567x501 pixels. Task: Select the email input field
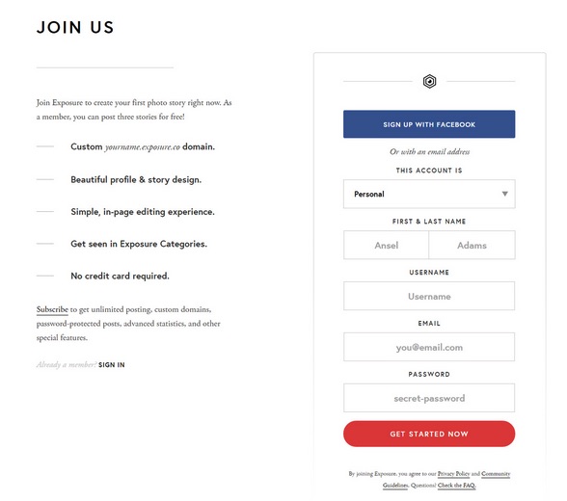click(429, 347)
